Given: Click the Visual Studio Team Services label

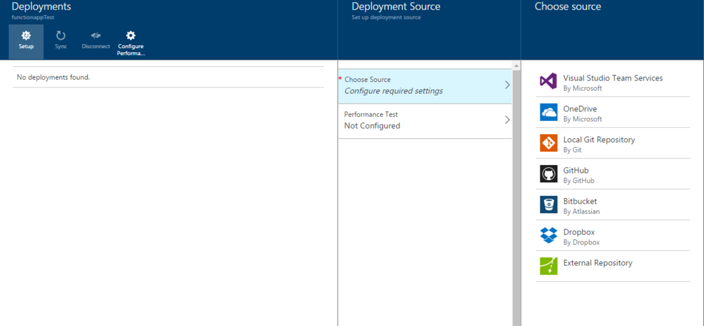Looking at the screenshot, I should click(613, 78).
